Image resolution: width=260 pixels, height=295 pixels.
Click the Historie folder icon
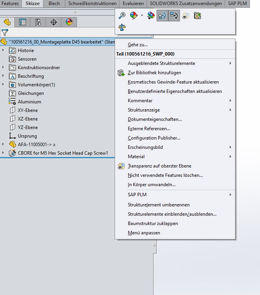coord(12,51)
